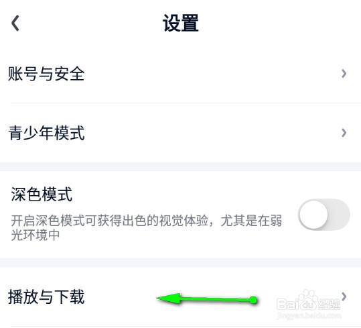
Task: Click the gray divider band above 深色模式
Action: [181, 166]
